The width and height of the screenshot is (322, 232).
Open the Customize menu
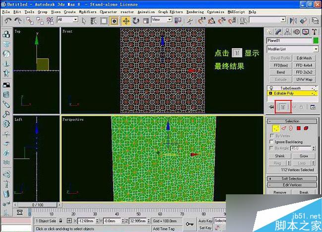[x=215, y=12]
